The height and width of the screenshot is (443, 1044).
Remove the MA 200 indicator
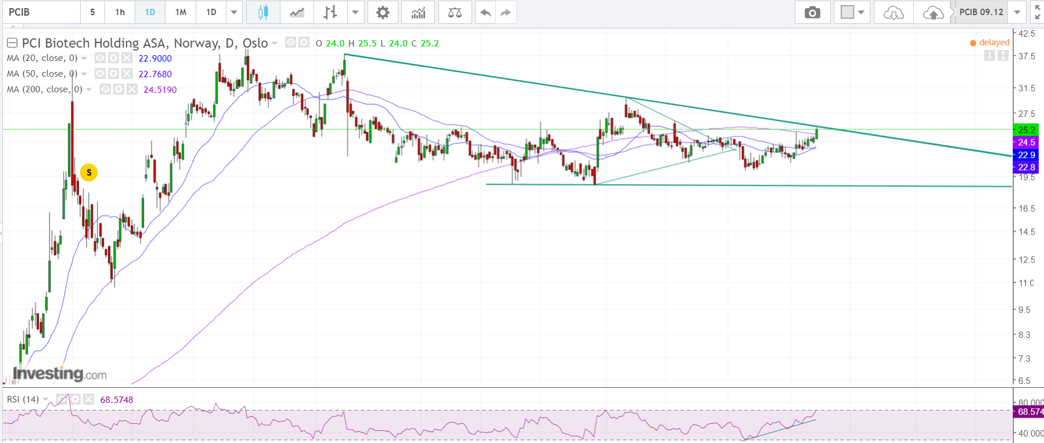point(132,89)
